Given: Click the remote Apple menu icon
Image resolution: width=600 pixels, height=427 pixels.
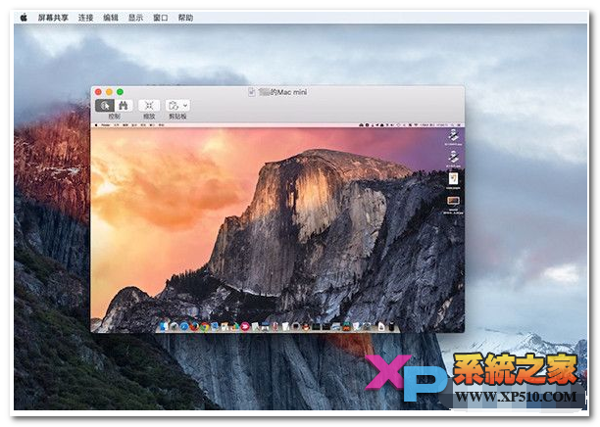Looking at the screenshot, I should tap(96, 125).
